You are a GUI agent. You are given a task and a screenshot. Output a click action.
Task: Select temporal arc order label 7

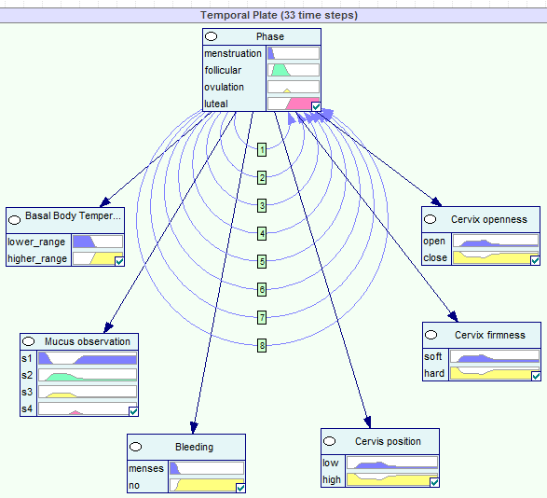(262, 317)
